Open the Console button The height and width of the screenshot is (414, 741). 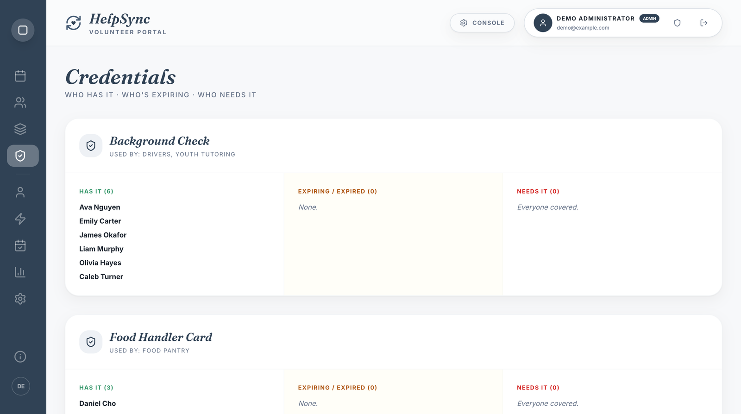(x=482, y=23)
